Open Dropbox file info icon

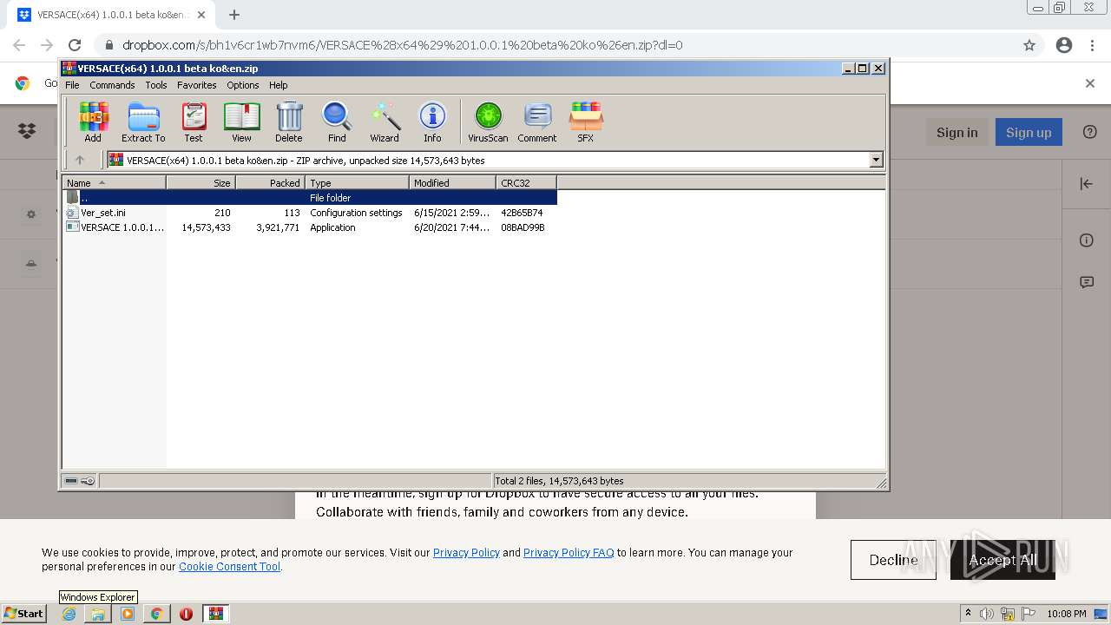[x=1086, y=240]
